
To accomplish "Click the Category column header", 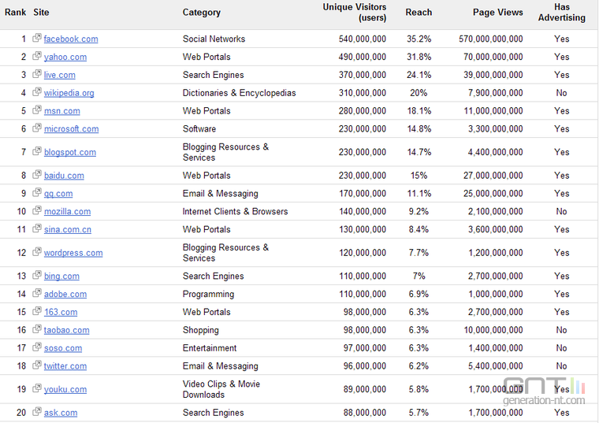I will 202,13.
